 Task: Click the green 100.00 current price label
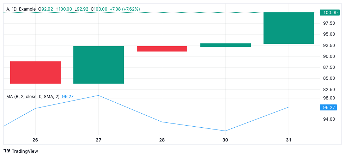(330, 13)
